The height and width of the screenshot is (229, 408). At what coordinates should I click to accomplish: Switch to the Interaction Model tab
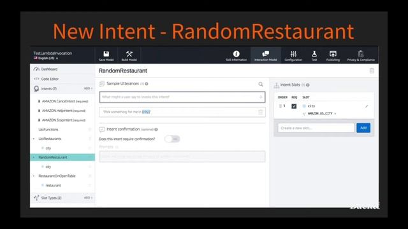coord(266,56)
